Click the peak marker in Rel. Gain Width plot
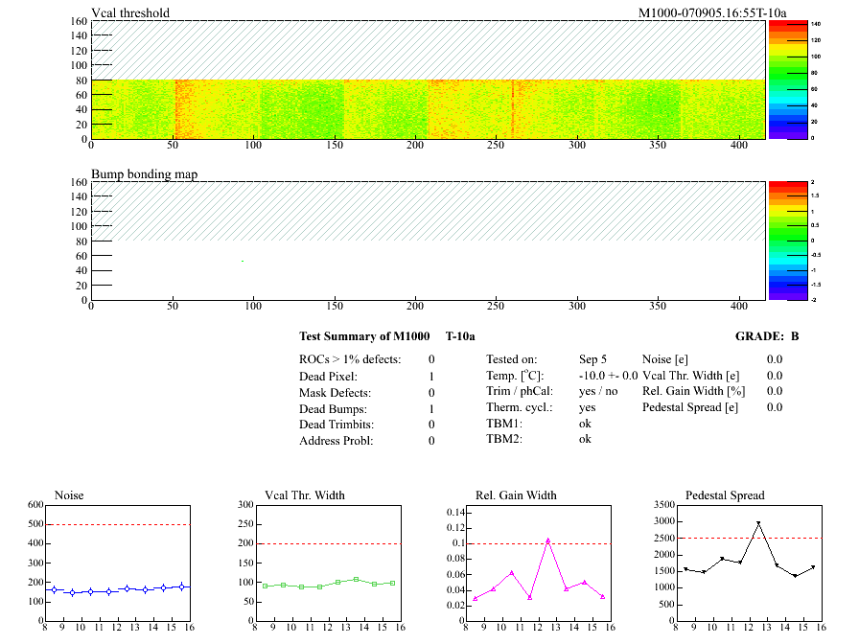The height and width of the screenshot is (644, 859). click(x=548, y=540)
